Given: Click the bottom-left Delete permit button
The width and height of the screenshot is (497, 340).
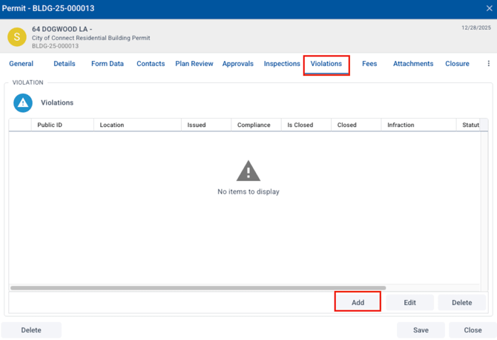Looking at the screenshot, I should [31, 330].
